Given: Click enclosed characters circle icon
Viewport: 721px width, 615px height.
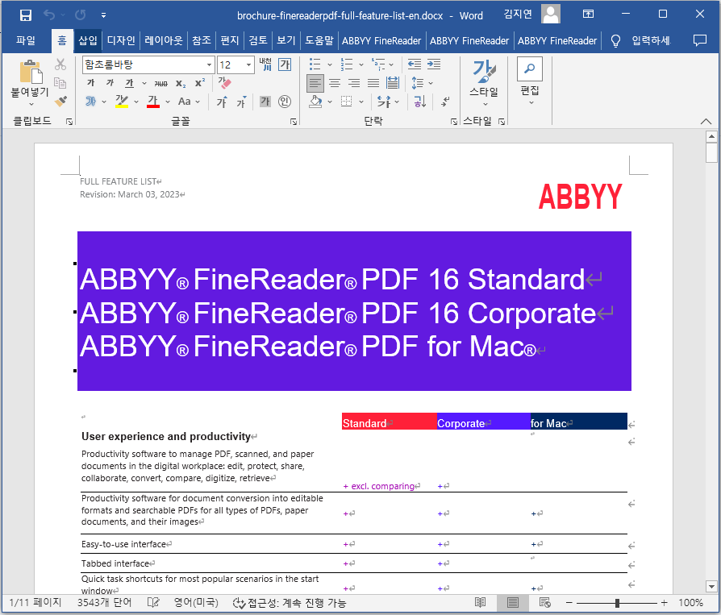Looking at the screenshot, I should point(285,102).
